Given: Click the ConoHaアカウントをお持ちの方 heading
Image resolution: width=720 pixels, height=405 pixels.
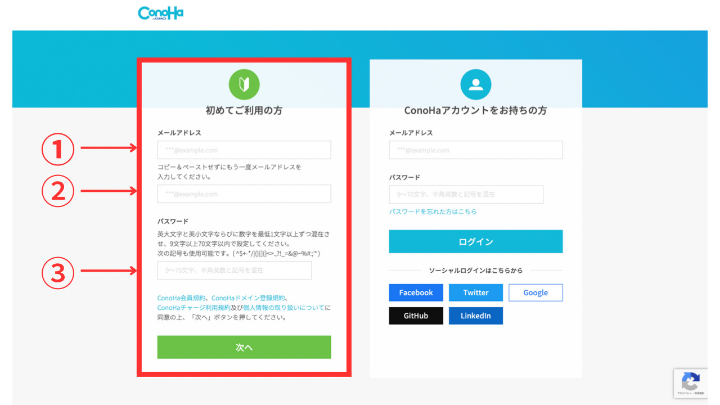Looking at the screenshot, I should click(476, 111).
